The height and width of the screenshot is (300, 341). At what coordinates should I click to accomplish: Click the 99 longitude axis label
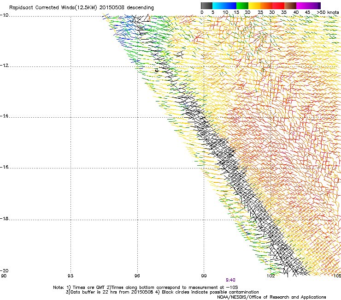pyautogui.click(x=204, y=276)
